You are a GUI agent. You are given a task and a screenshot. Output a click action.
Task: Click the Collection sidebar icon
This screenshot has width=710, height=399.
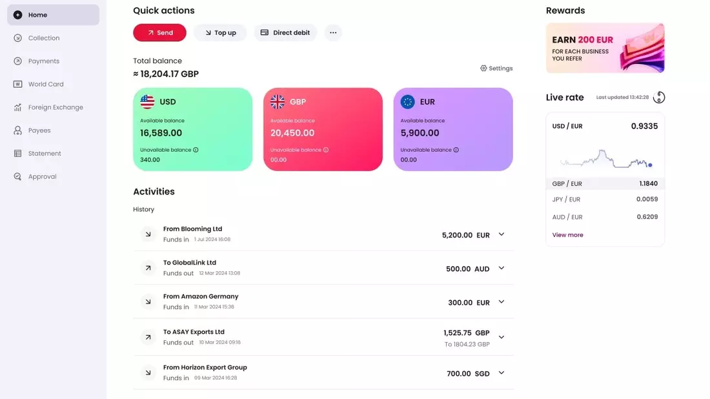click(x=17, y=38)
